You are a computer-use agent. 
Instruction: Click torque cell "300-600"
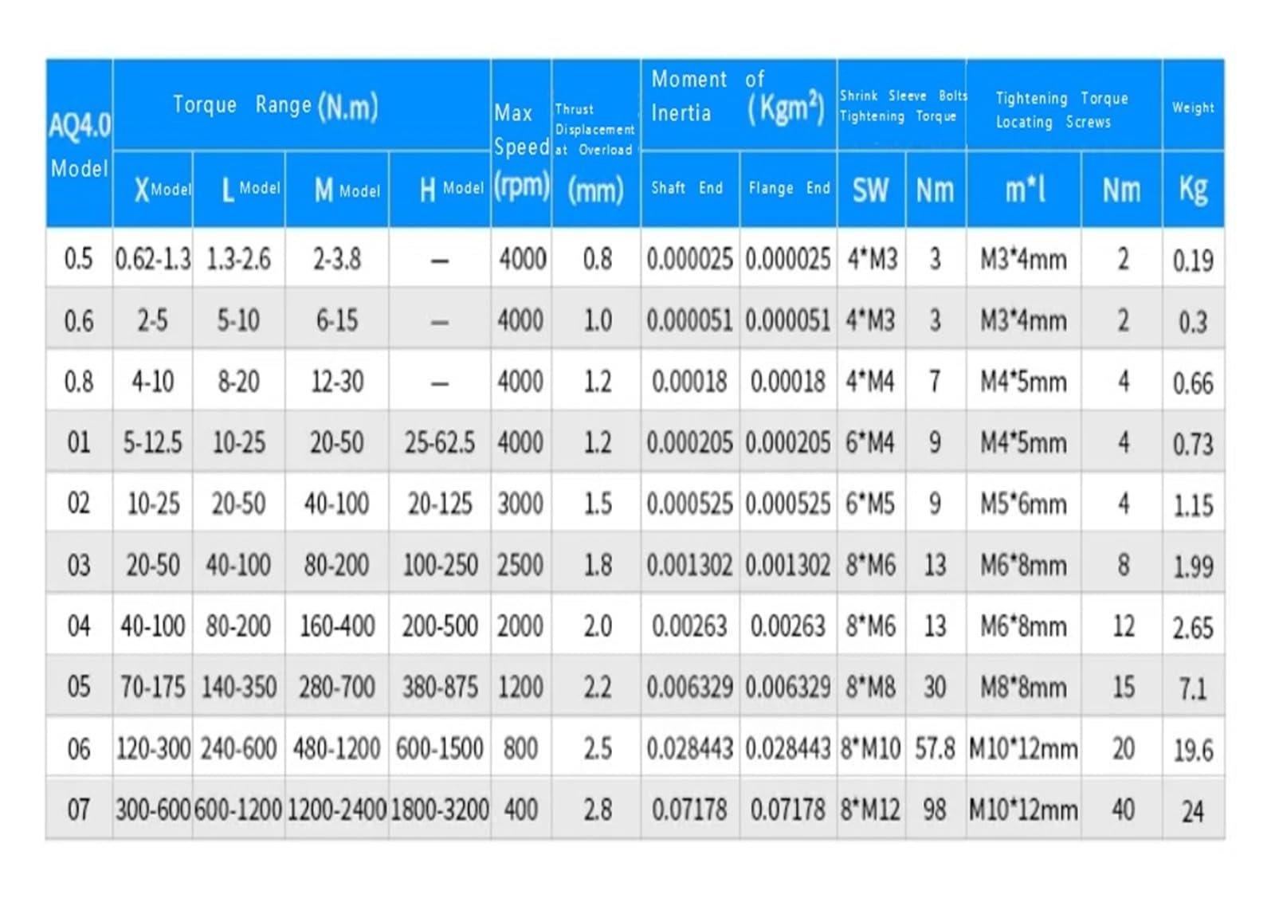point(153,810)
